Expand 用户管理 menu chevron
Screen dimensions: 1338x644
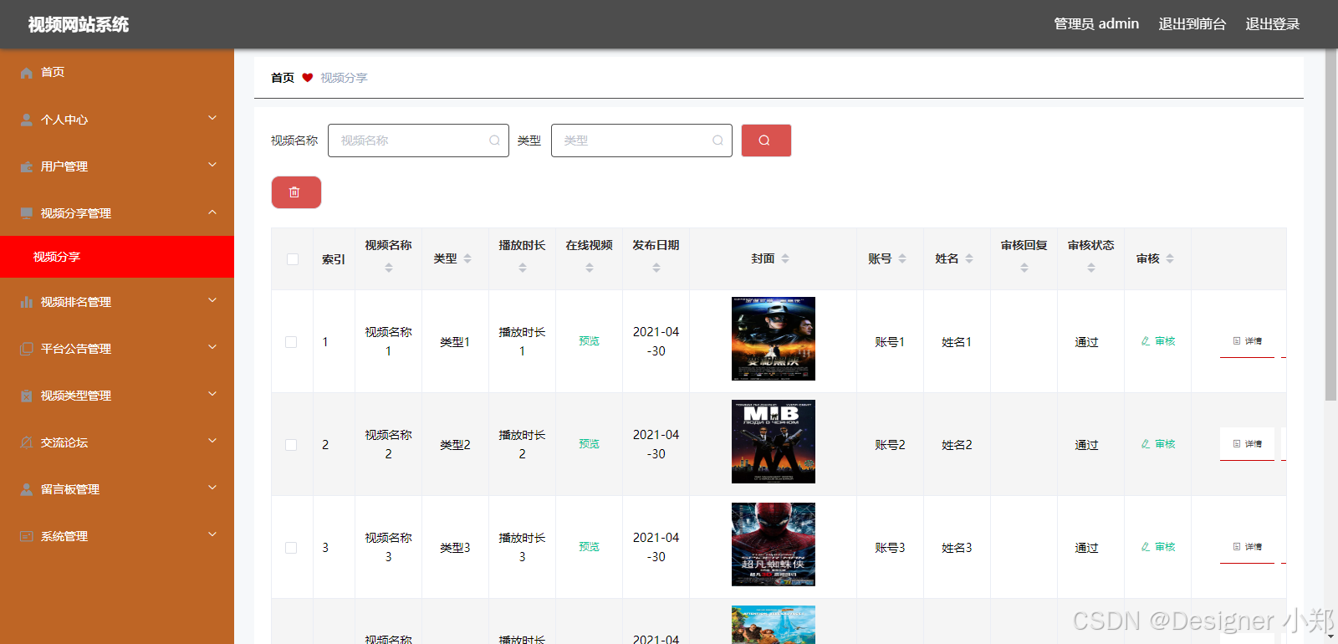(212, 165)
